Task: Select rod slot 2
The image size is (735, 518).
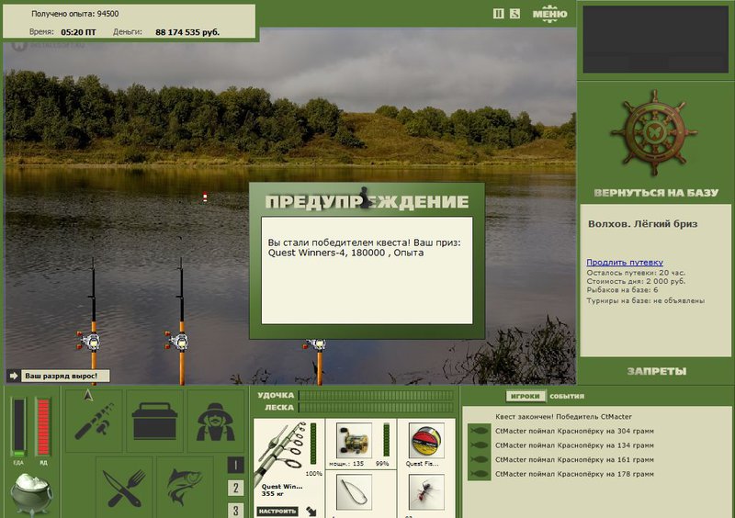Action: coord(235,488)
